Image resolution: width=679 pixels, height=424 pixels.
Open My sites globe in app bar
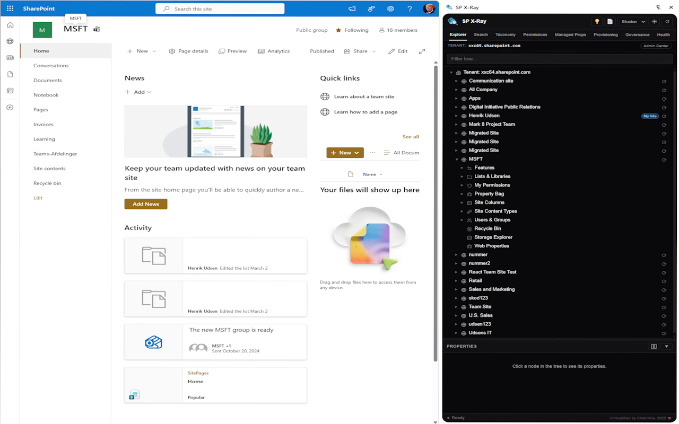coord(10,41)
